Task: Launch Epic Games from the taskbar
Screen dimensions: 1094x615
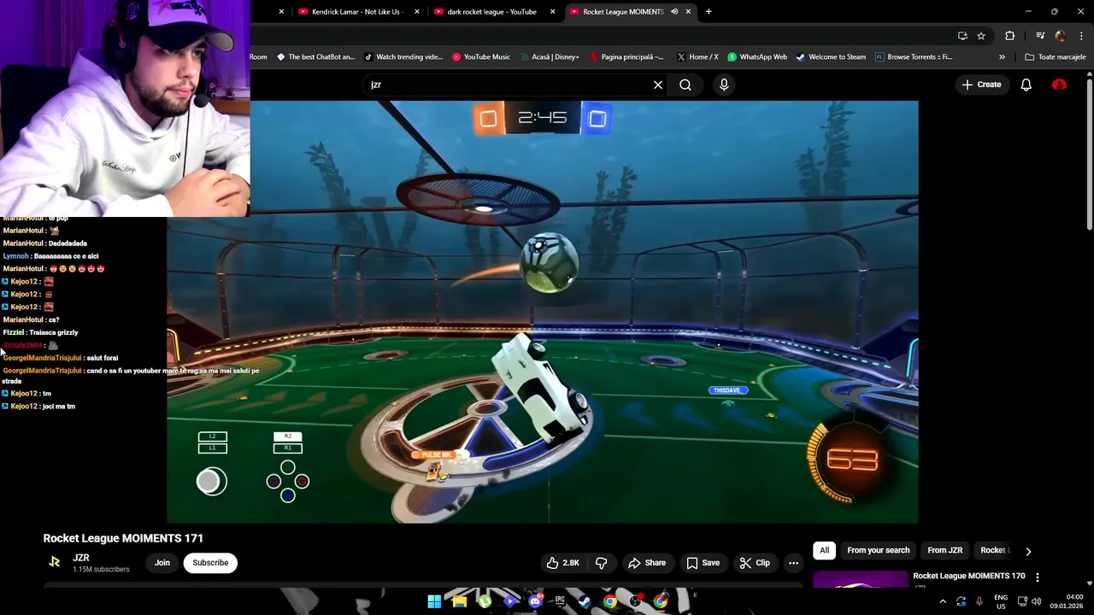Action: (560, 601)
